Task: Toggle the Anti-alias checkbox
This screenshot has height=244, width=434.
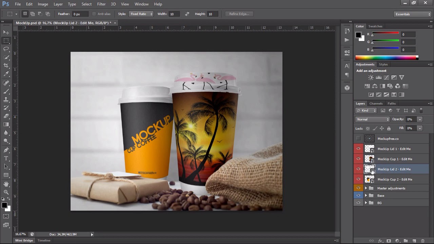Action: point(94,14)
